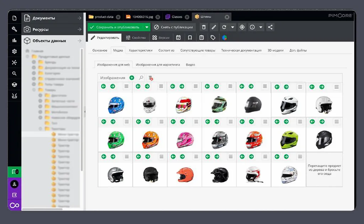Open the documents icon in left sidebar
This screenshot has height=224, width=364.
[x=14, y=18]
